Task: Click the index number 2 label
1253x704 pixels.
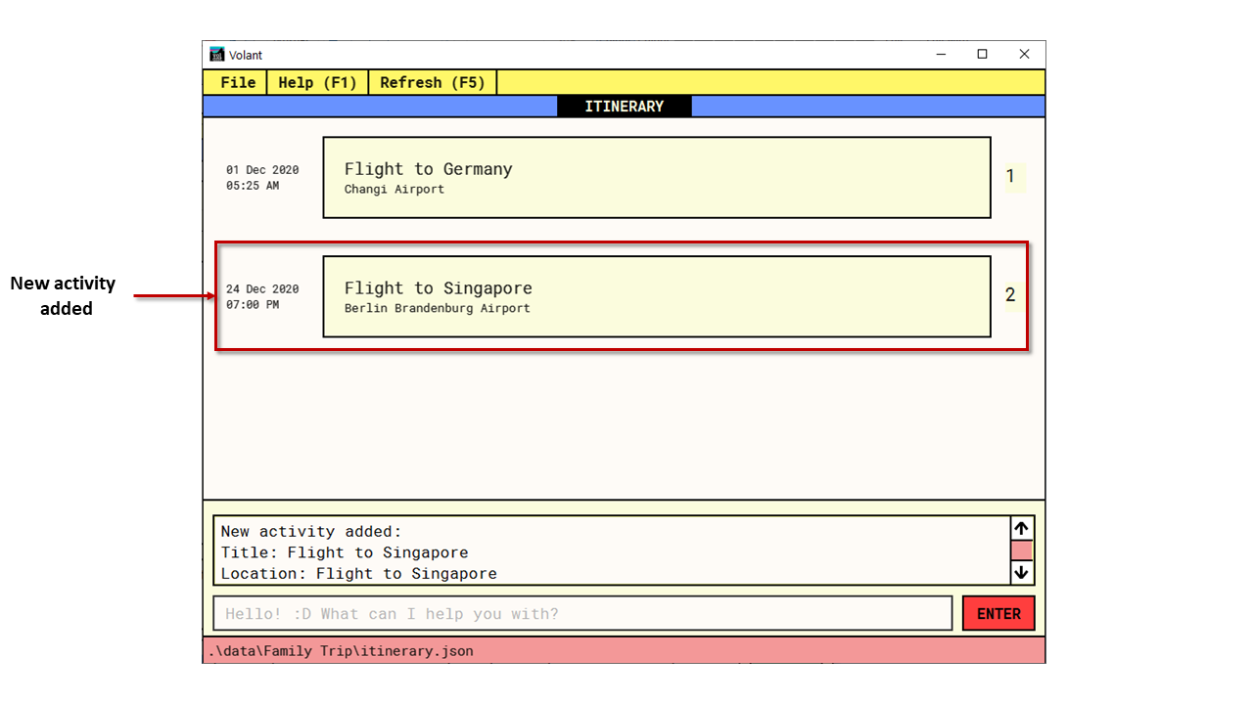Action: (1010, 294)
